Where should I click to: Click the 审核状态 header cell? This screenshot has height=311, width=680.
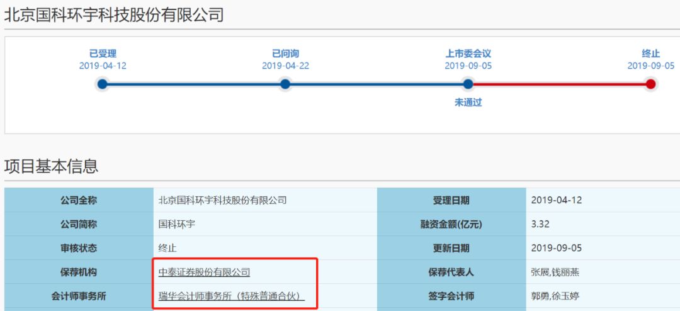(79, 248)
